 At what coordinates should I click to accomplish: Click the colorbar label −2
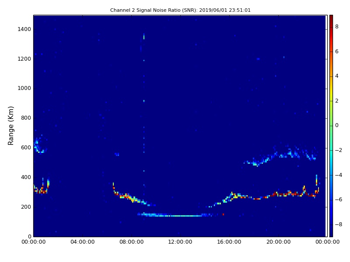(x=339, y=150)
